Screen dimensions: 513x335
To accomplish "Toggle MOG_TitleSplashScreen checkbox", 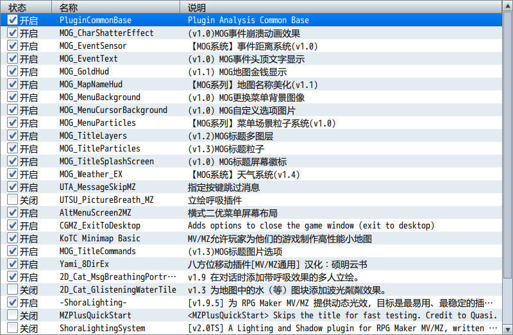I will click(x=12, y=161).
